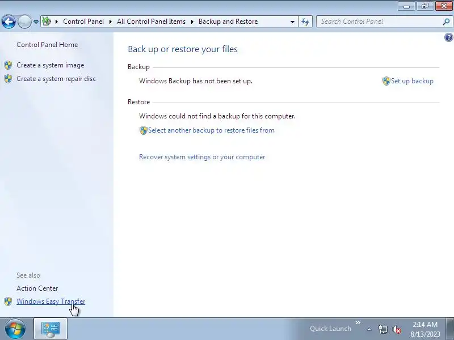Click the Show desktop strip at taskbar end

click(450, 329)
